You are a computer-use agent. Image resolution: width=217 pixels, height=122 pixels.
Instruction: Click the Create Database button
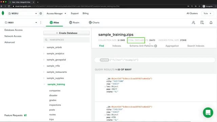[66, 33]
